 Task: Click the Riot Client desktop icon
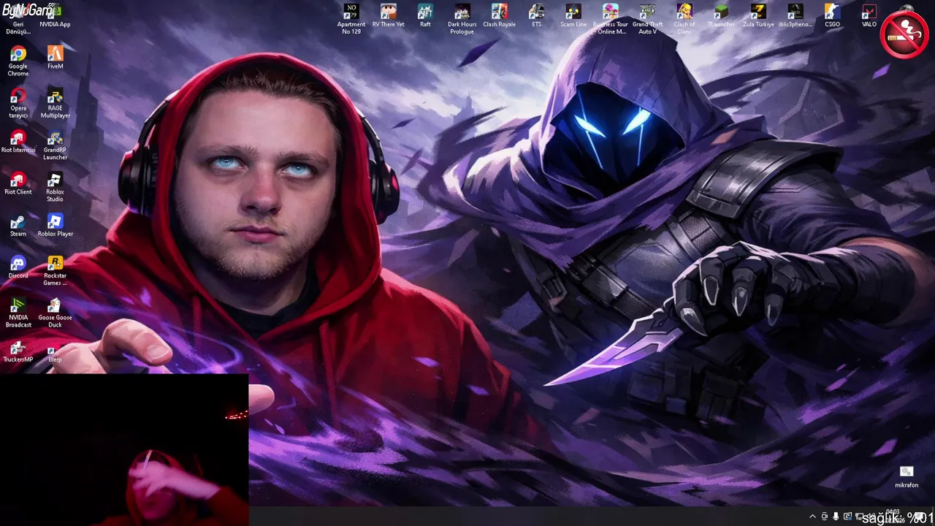pyautogui.click(x=18, y=183)
